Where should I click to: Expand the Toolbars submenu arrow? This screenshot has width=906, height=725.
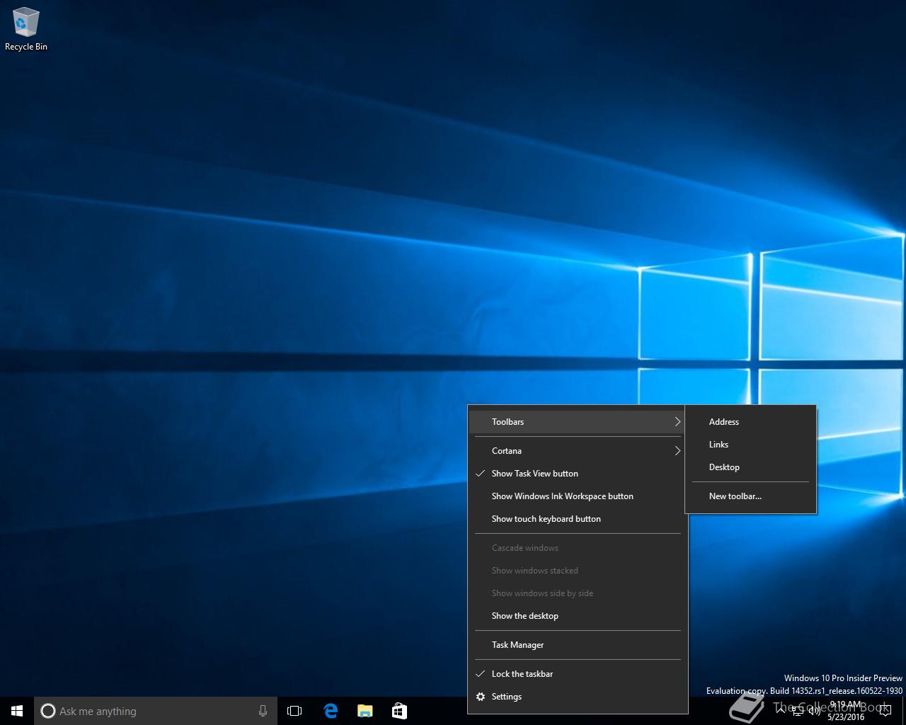[x=677, y=422]
